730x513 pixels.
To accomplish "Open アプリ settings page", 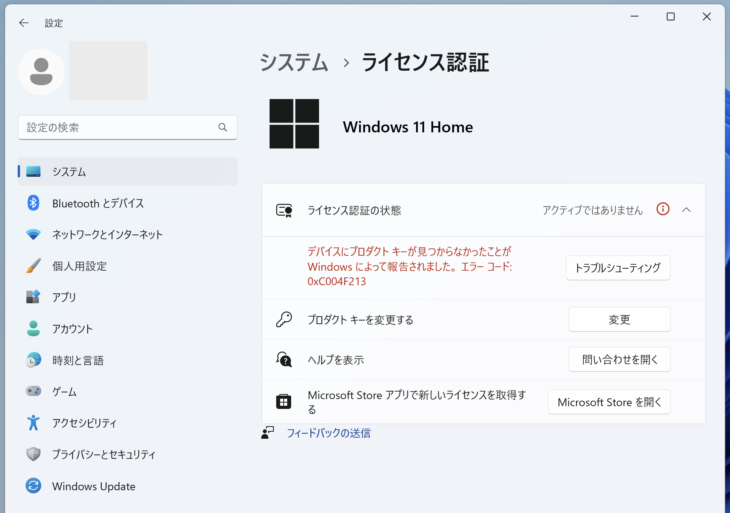I will pos(128,297).
